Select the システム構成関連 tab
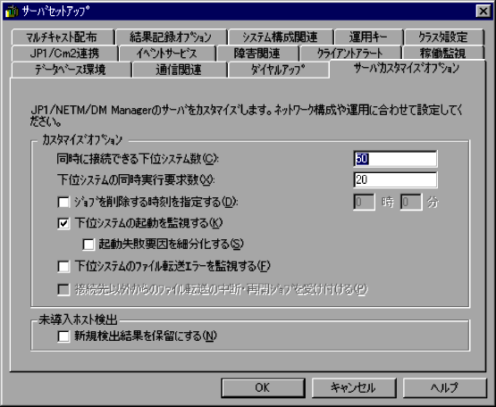 tap(281, 37)
